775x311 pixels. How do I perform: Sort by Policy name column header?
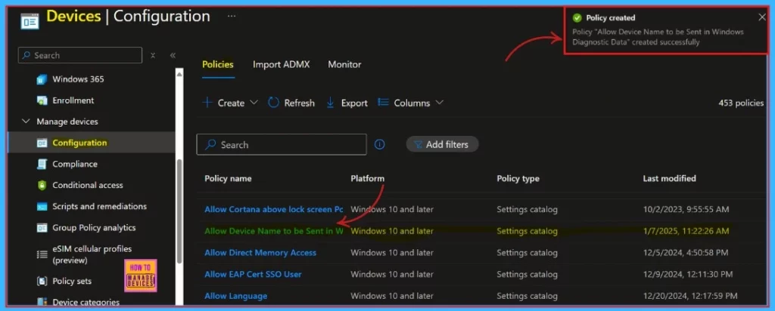[x=228, y=178]
